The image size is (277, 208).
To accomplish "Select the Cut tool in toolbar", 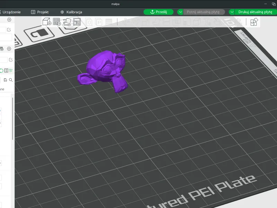I will (166, 22).
